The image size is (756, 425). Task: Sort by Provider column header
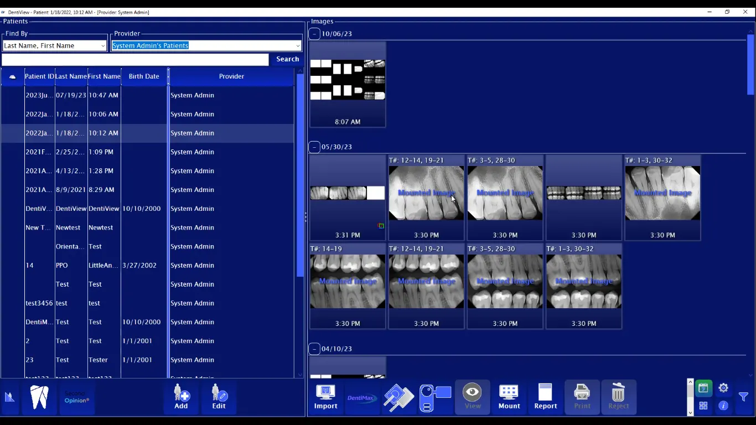pyautogui.click(x=231, y=76)
